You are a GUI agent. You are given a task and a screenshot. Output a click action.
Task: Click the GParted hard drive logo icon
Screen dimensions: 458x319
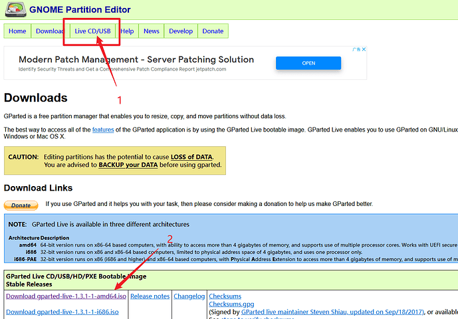point(15,9)
